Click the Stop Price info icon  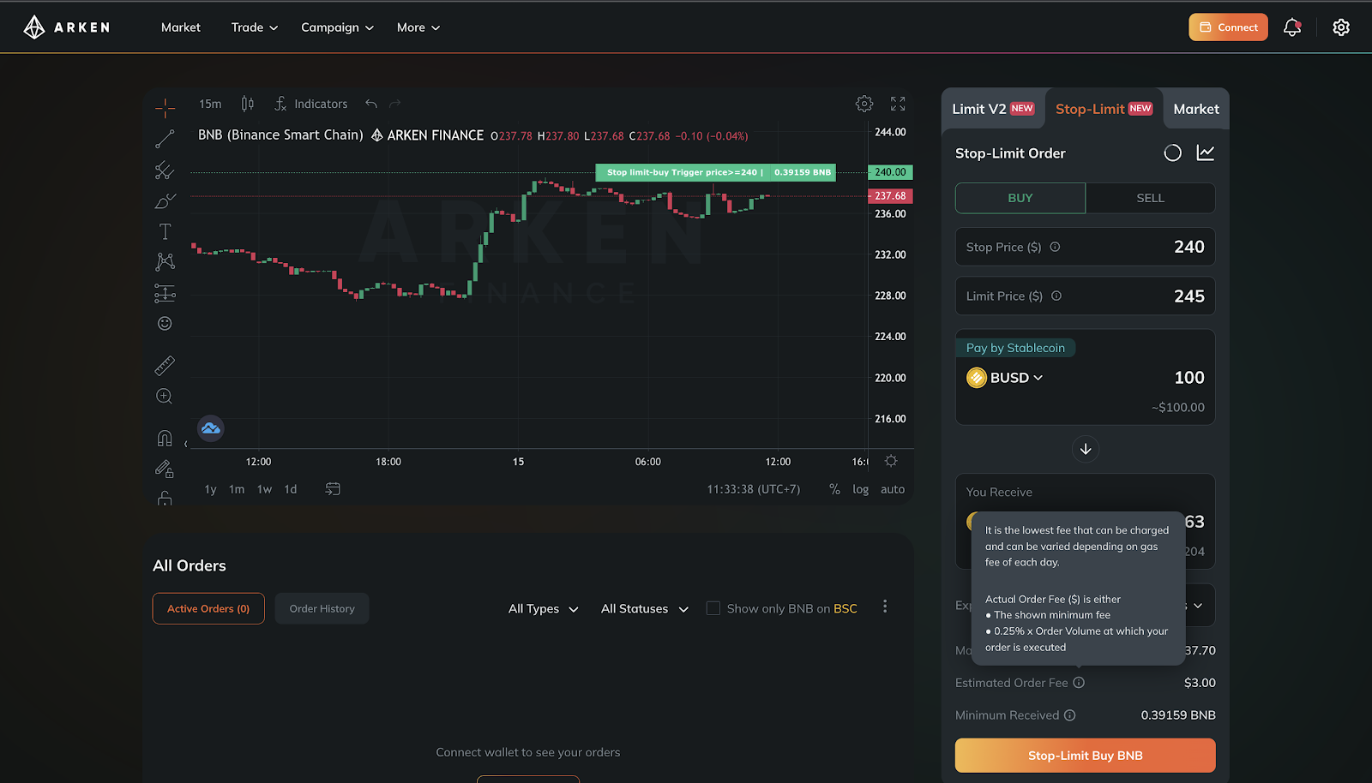click(1055, 247)
